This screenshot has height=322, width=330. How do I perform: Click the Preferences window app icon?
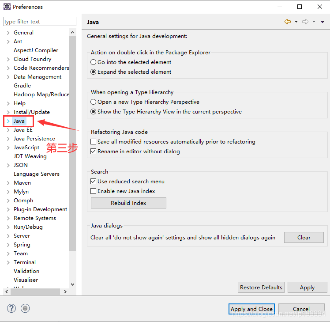[x=7, y=7]
